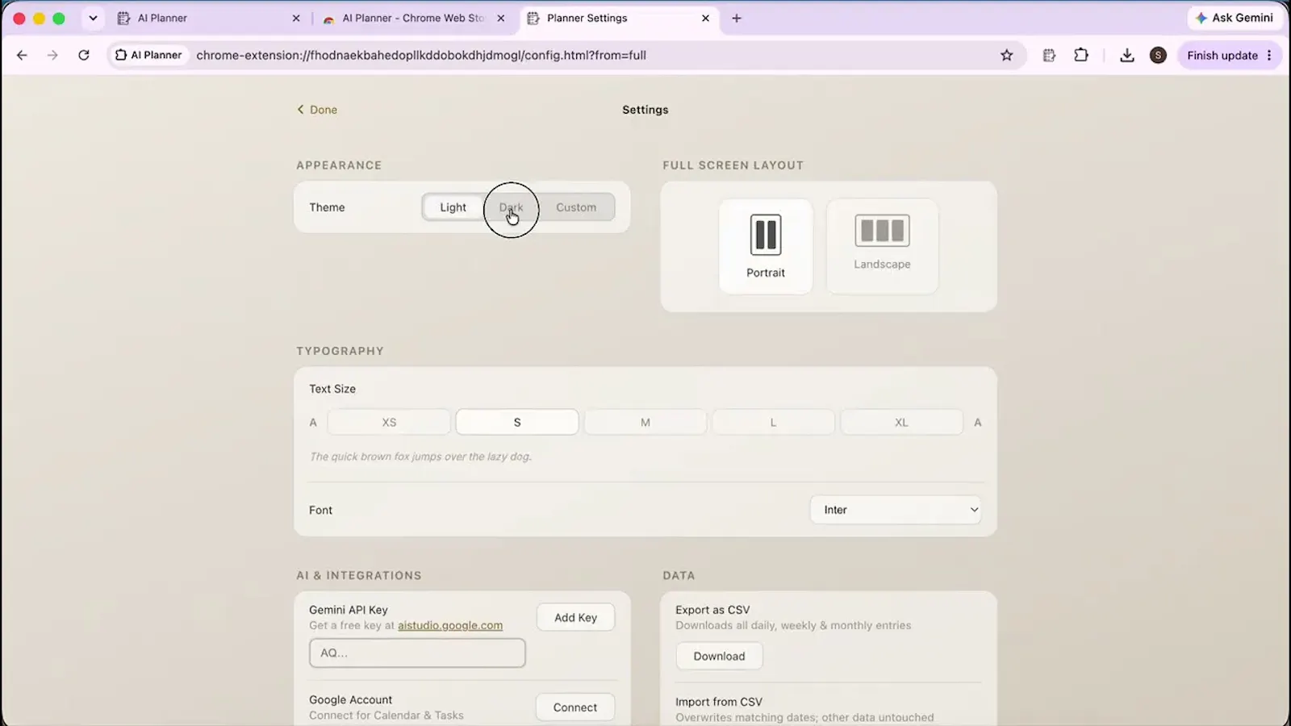Select the Portrait layout icon
The image size is (1291, 726).
pos(766,246)
